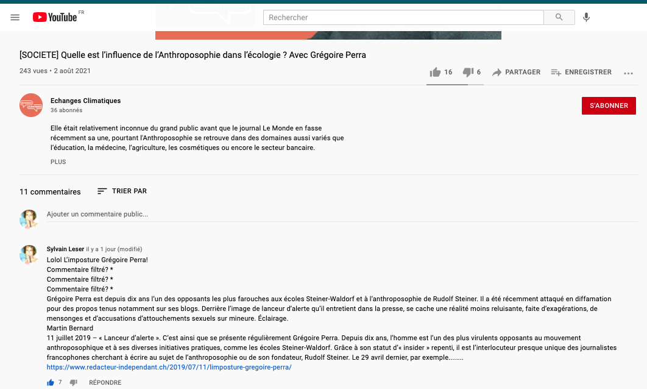The height and width of the screenshot is (389, 647).
Task: Start voice search with microphone icon
Action: [586, 18]
